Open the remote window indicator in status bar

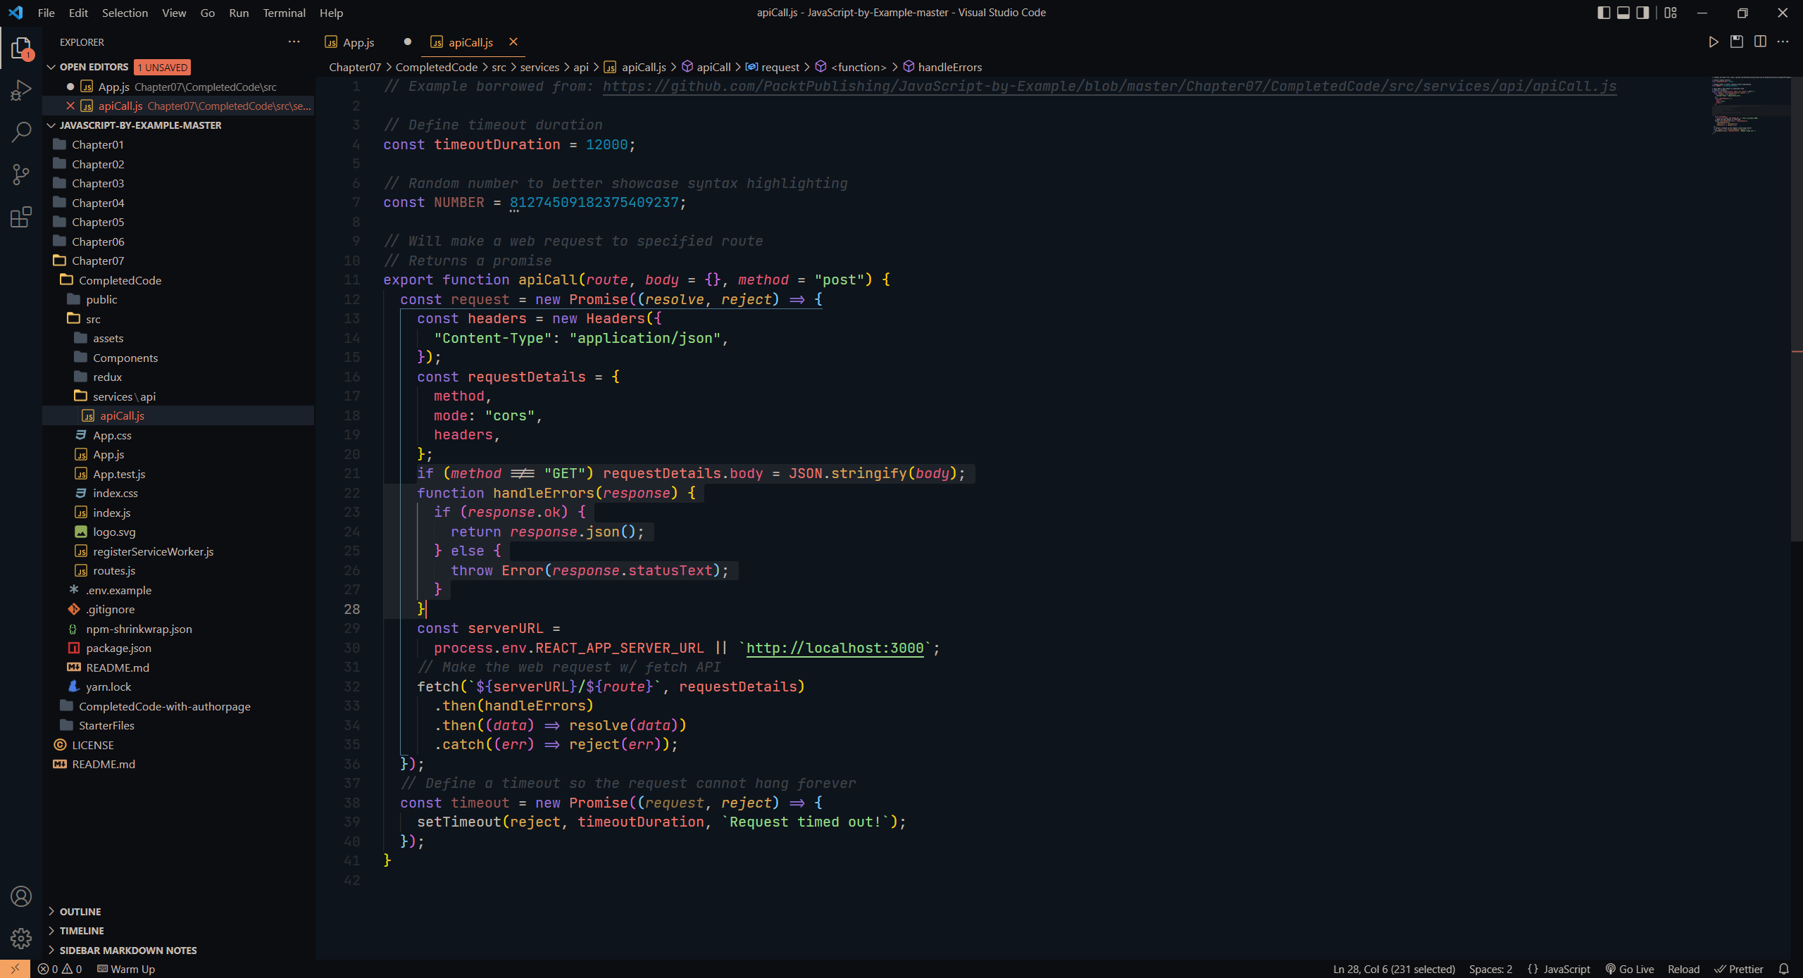15,969
